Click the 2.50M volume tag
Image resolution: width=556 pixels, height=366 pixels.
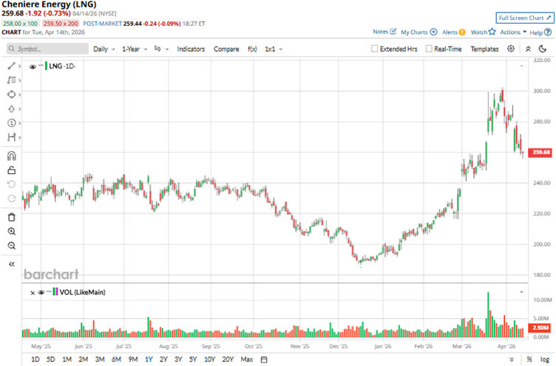[540, 328]
